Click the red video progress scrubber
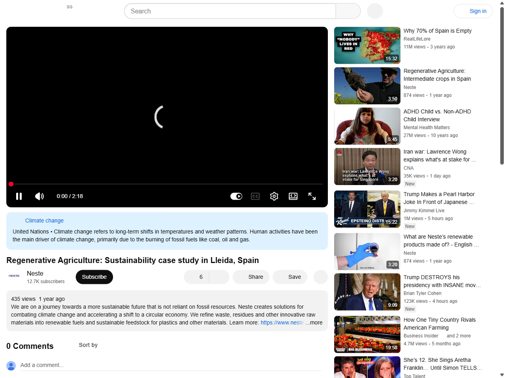Viewport: 505px width, 378px height. [11, 184]
